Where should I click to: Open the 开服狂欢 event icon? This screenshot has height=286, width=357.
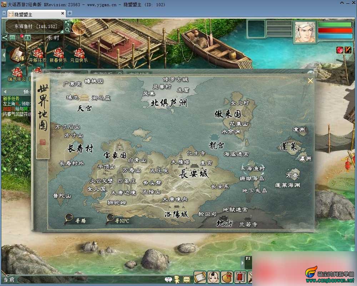pyautogui.click(x=38, y=55)
